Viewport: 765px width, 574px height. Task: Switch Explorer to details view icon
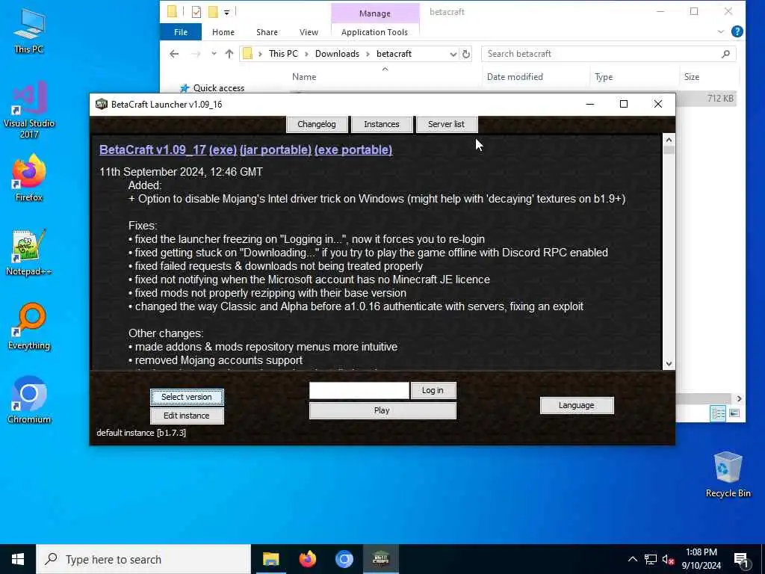(x=718, y=414)
